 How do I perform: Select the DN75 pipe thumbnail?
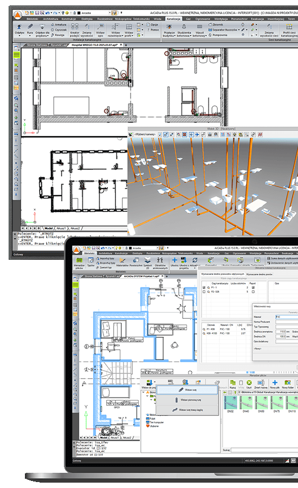coord(276,404)
